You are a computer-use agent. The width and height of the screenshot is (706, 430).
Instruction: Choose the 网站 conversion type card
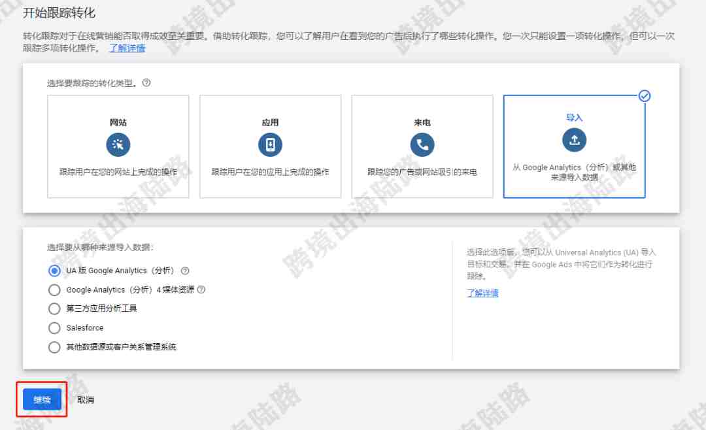pos(118,146)
